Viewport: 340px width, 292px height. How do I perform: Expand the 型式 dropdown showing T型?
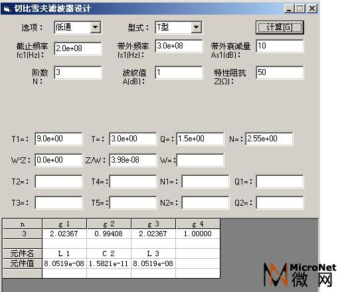[197, 27]
